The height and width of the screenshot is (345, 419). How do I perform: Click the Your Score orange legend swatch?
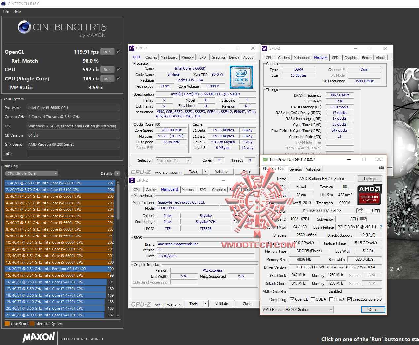7,324
